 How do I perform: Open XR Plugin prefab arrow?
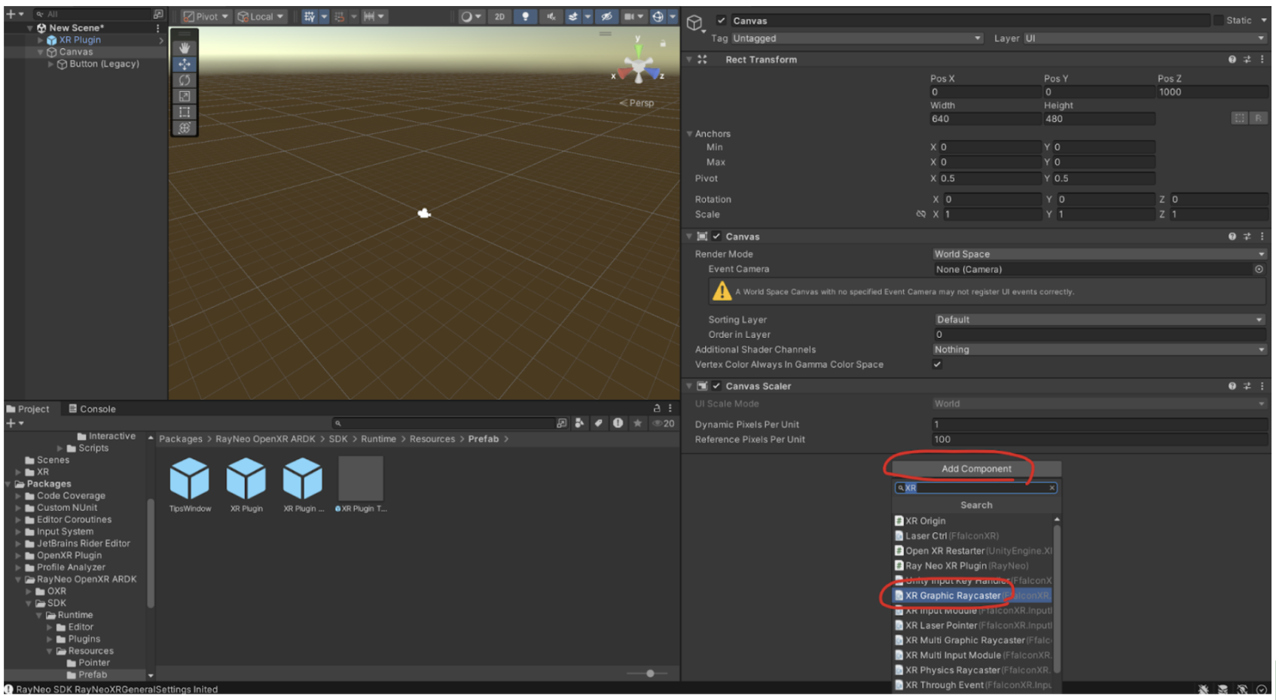(160, 40)
